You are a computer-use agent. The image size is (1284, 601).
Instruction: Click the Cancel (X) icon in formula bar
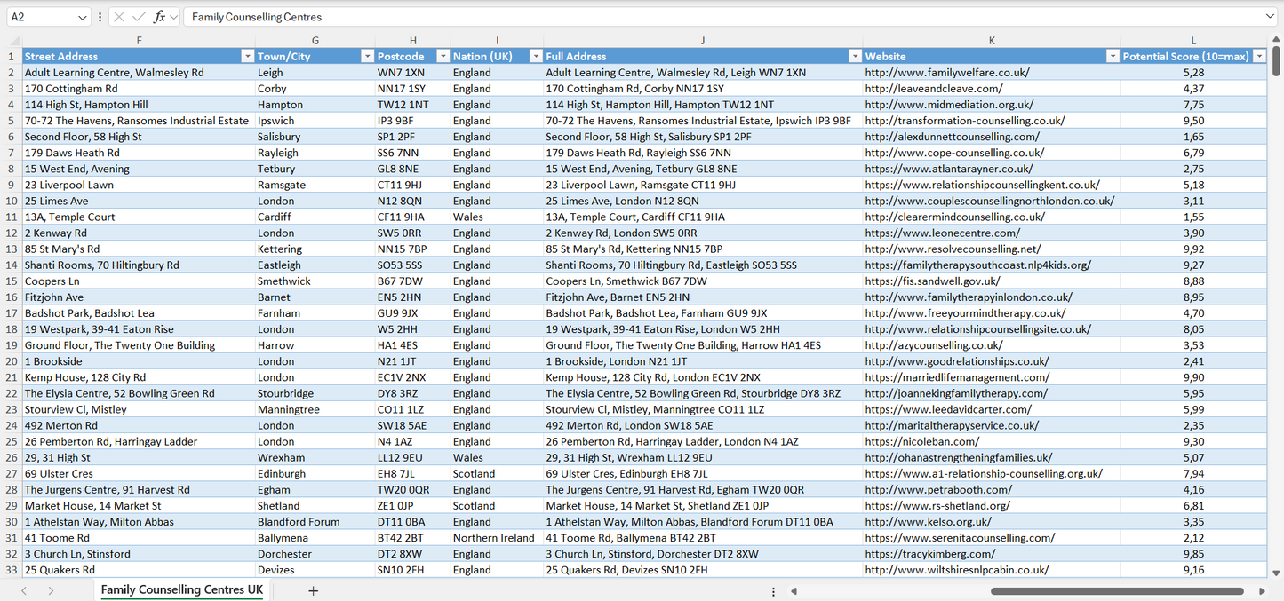coord(119,16)
